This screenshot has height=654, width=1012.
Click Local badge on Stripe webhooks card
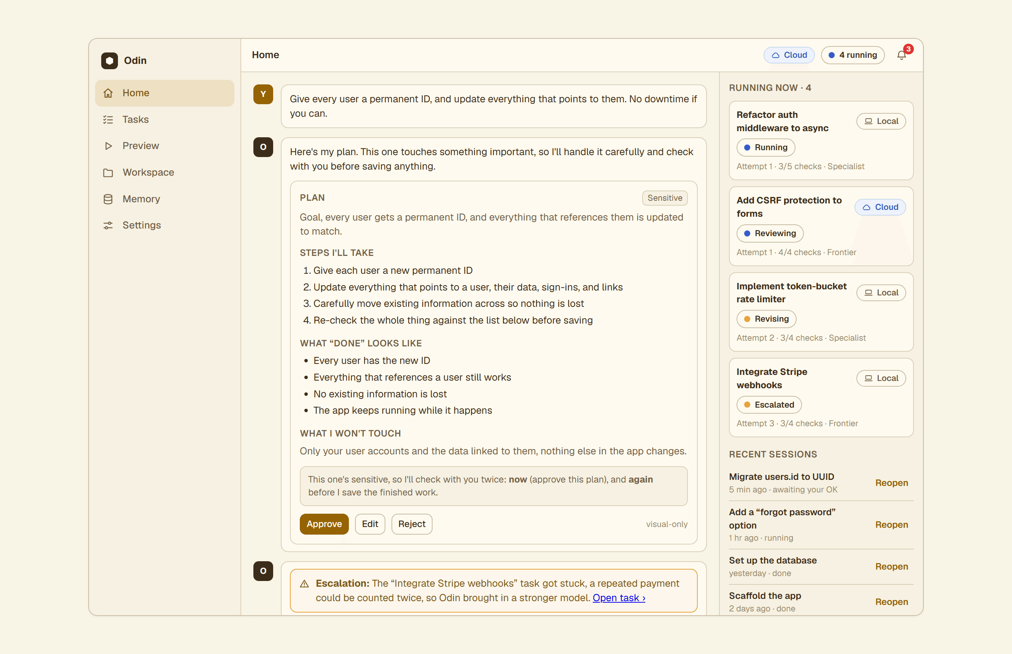[881, 378]
